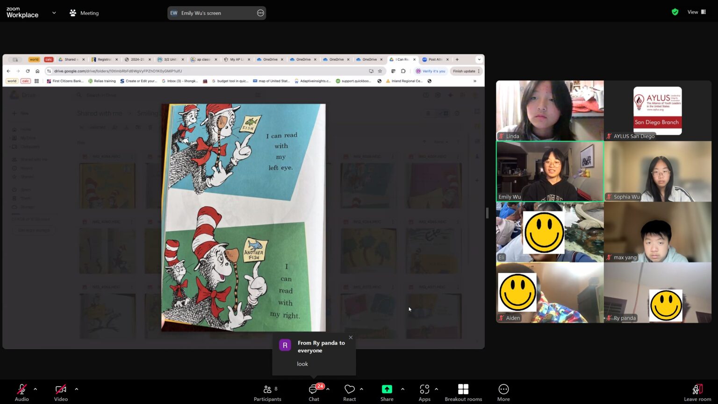Open the Zoom Workplace dropdown arrow
This screenshot has width=718, height=404.
coord(54,13)
